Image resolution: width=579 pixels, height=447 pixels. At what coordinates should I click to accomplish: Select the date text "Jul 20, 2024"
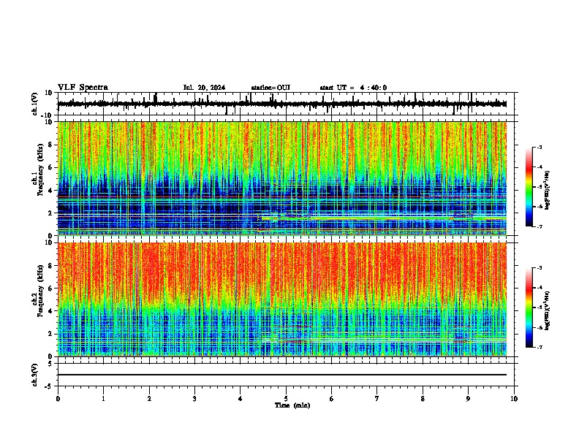point(204,88)
